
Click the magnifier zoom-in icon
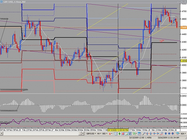[x=144, y=133]
